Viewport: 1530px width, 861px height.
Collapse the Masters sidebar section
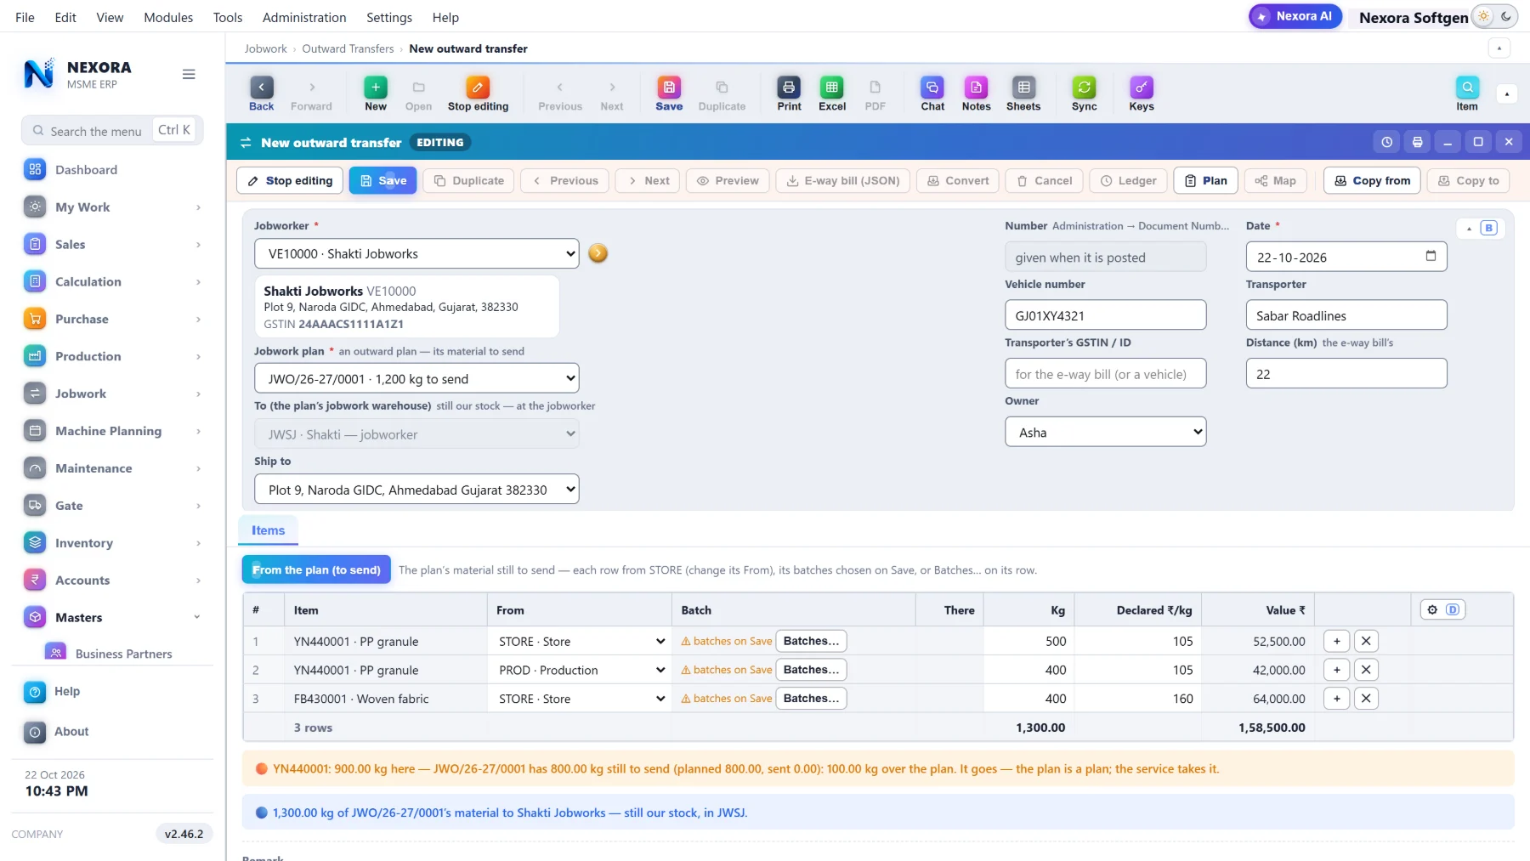[112, 617]
